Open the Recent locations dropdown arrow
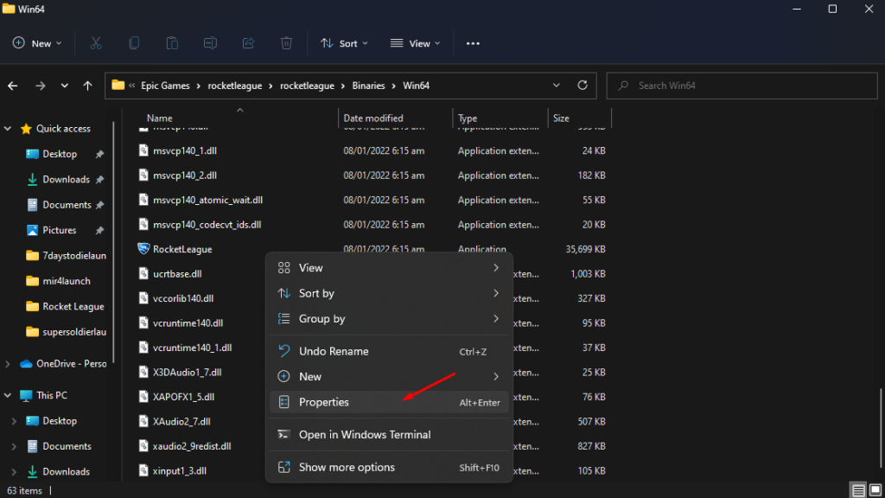 tap(64, 86)
